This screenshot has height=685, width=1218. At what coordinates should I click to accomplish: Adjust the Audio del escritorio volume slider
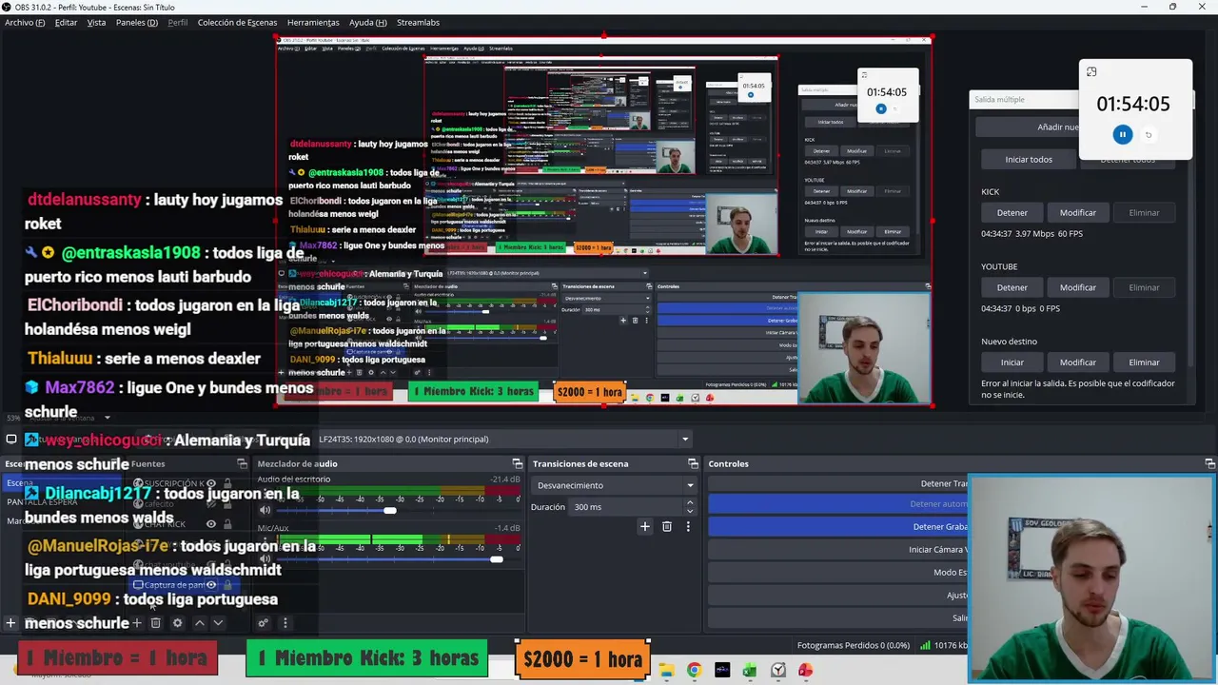coord(390,511)
